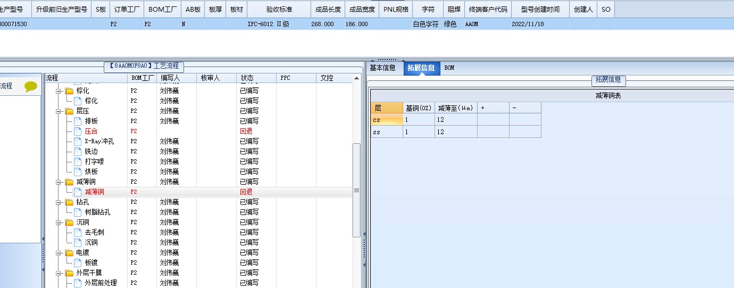The width and height of the screenshot is (734, 288).
Task: Select the X-Ray冲孔 process step
Action: pyautogui.click(x=99, y=142)
